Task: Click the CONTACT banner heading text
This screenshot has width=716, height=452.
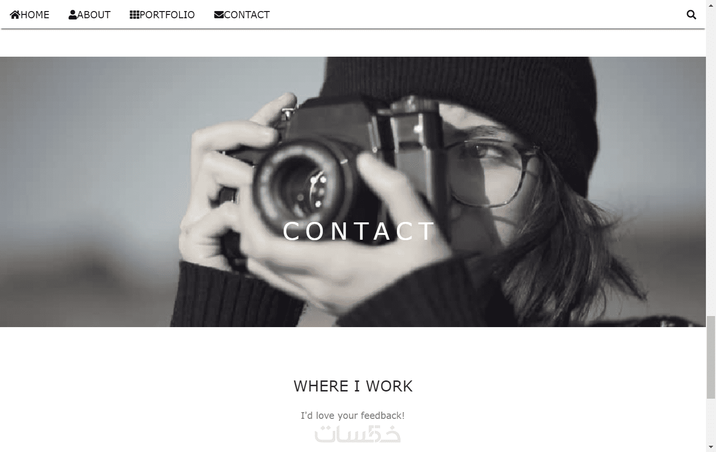Action: click(359, 231)
